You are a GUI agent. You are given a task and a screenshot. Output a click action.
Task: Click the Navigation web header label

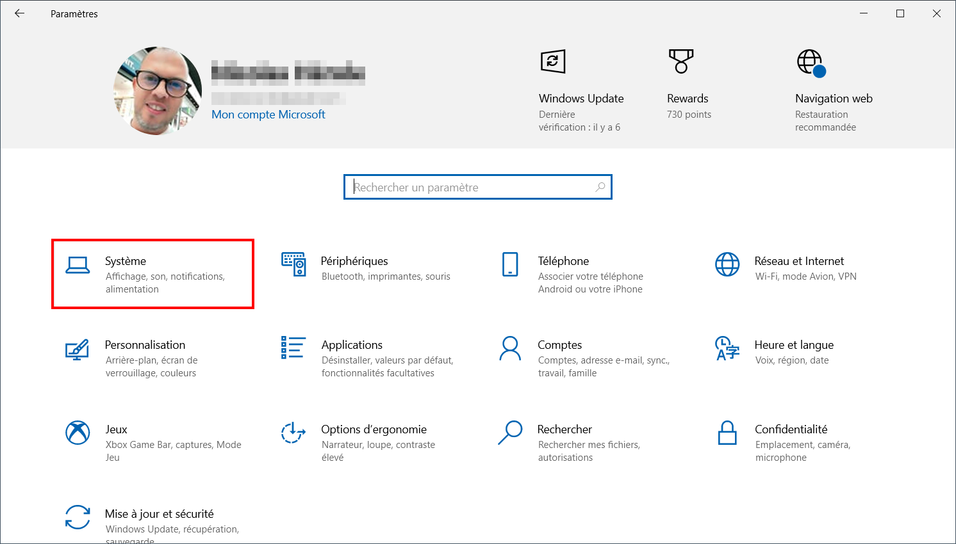coord(834,99)
